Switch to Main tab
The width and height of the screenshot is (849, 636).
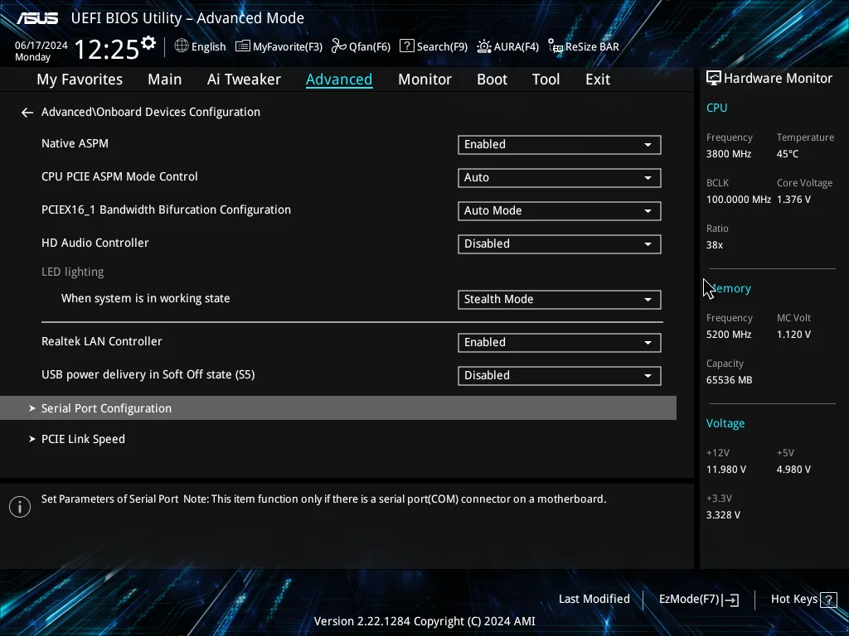coord(165,79)
